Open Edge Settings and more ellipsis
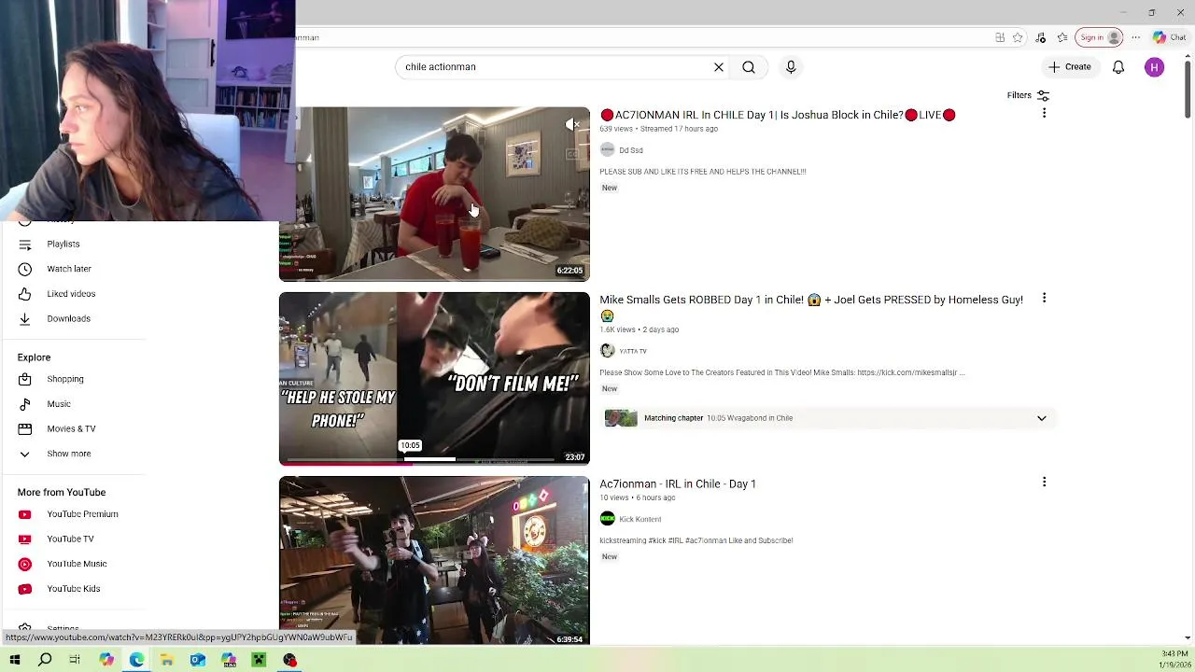This screenshot has width=1195, height=672. tap(1135, 37)
